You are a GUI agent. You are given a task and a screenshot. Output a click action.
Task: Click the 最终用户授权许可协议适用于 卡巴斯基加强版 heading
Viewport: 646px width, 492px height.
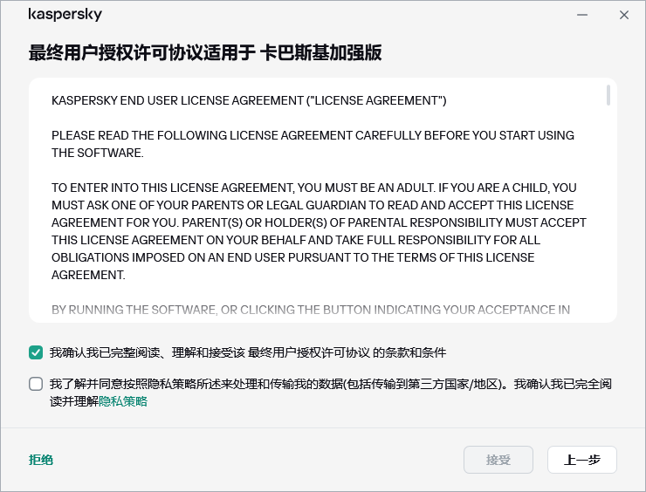(205, 54)
